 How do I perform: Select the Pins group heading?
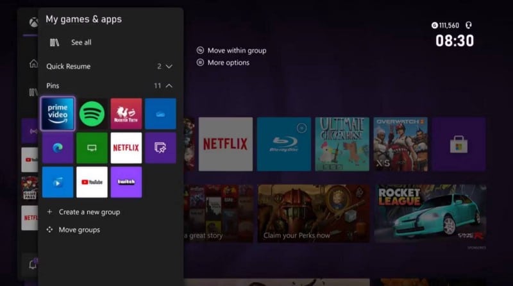click(x=53, y=86)
